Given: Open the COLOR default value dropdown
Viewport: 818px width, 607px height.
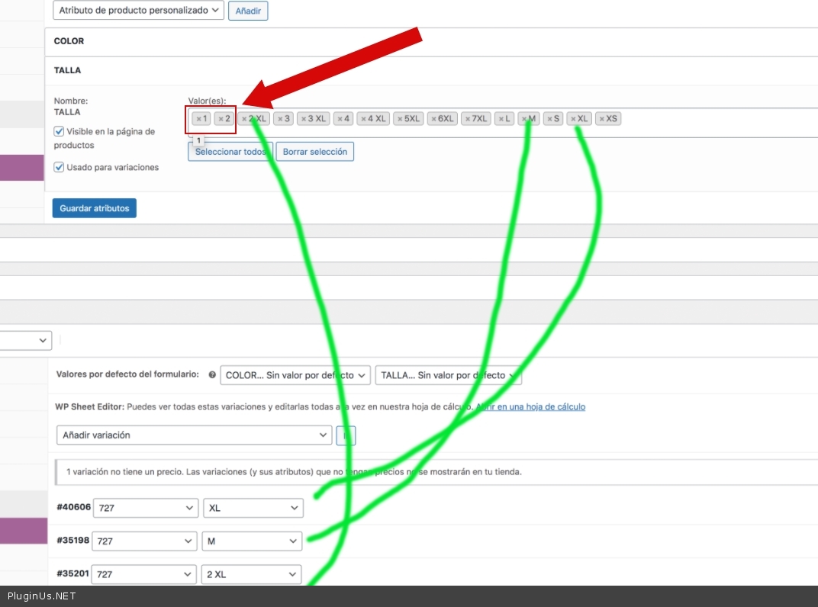Looking at the screenshot, I should (295, 375).
